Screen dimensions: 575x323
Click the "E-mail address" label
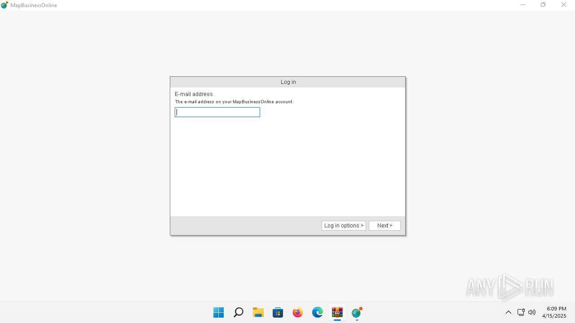click(x=194, y=94)
